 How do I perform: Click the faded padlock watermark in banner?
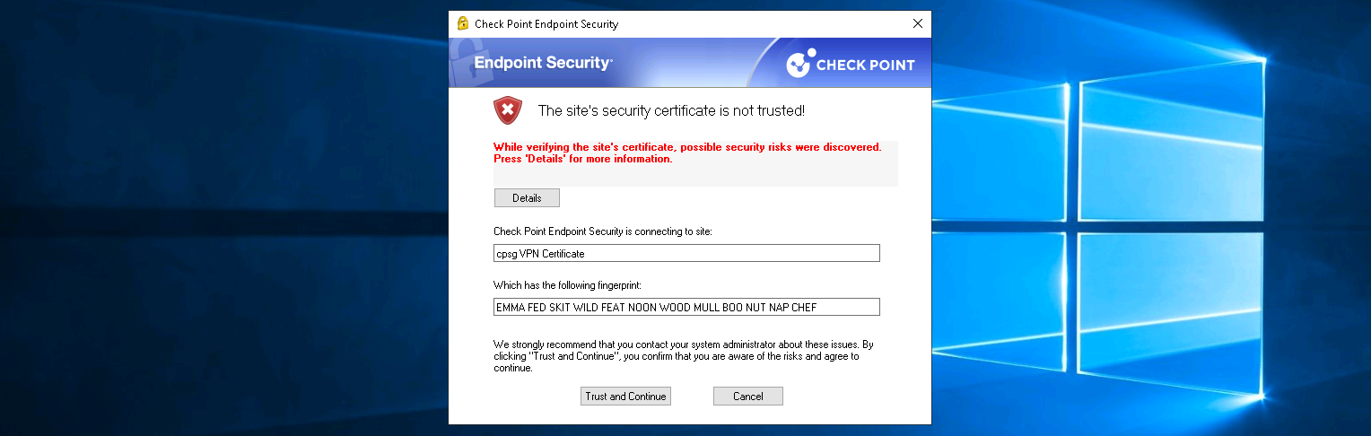(x=460, y=63)
